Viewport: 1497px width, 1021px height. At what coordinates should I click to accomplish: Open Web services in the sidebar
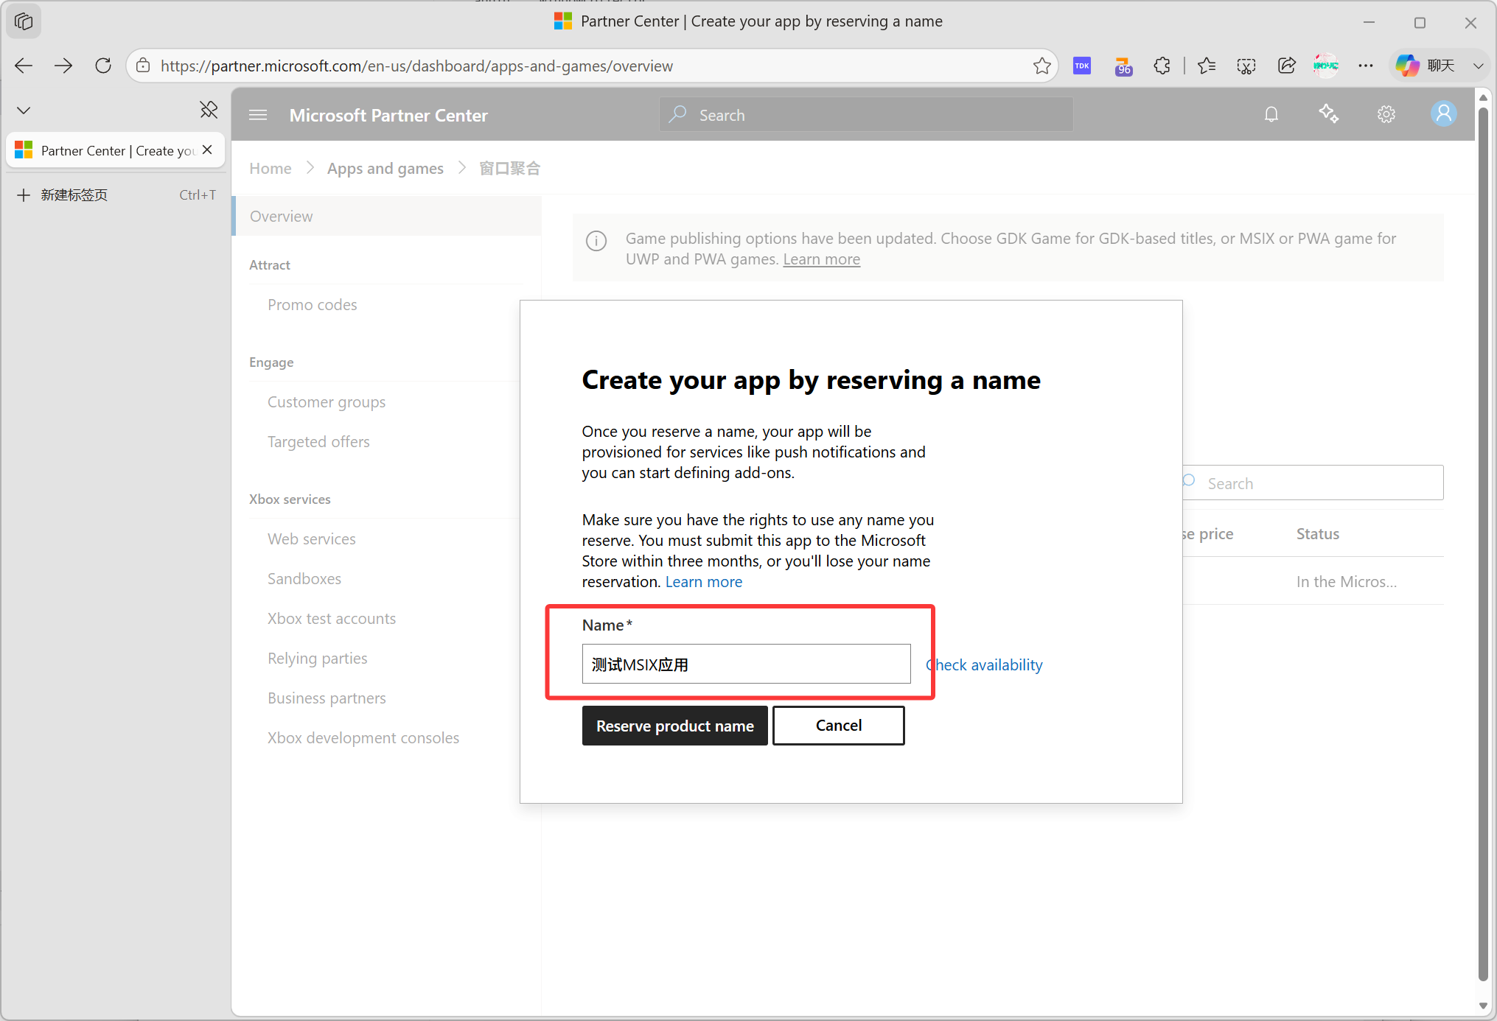pos(312,539)
